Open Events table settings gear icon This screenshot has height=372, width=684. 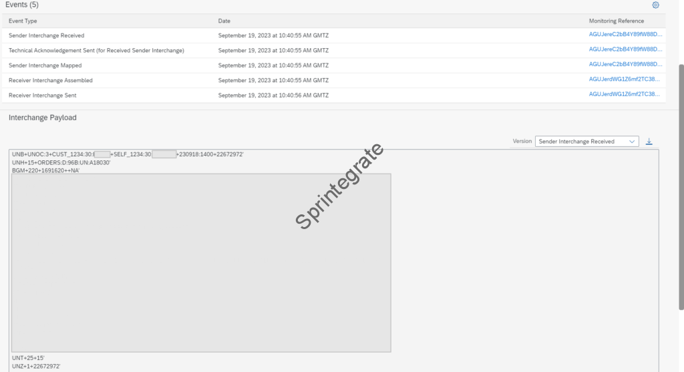655,5
